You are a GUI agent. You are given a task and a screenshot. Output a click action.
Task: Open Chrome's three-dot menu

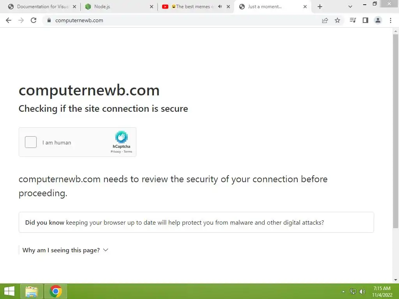(390, 20)
